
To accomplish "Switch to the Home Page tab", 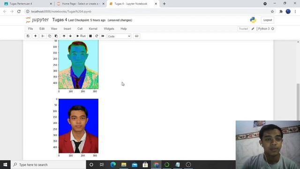I will pos(80,4).
